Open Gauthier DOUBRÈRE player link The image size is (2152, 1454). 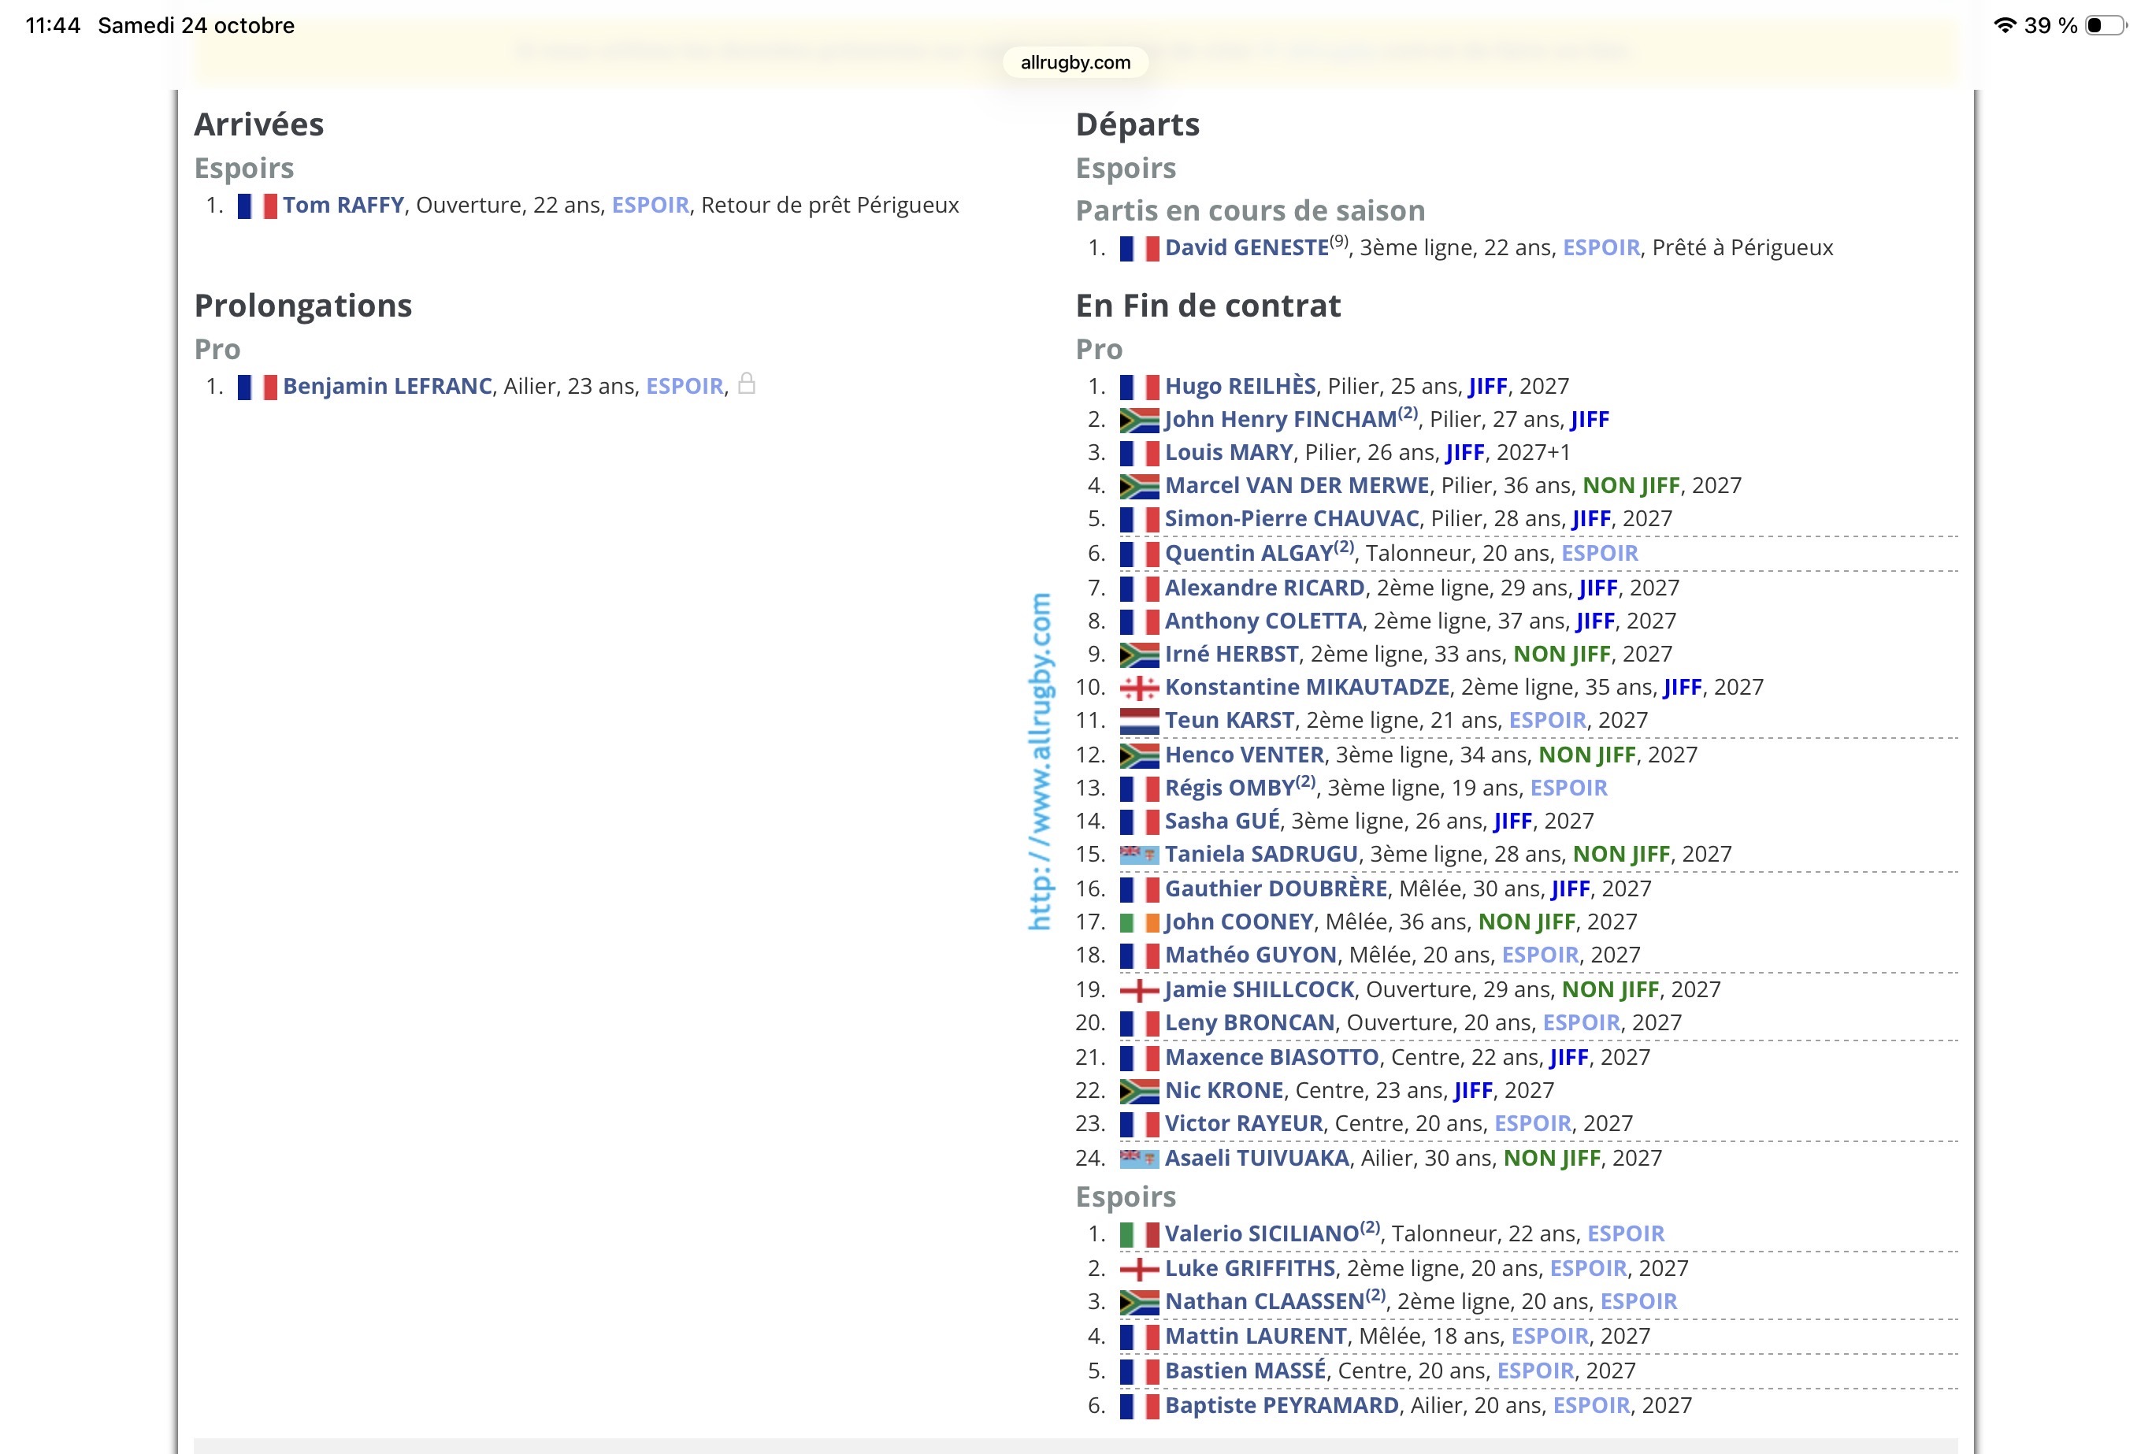coord(1276,889)
